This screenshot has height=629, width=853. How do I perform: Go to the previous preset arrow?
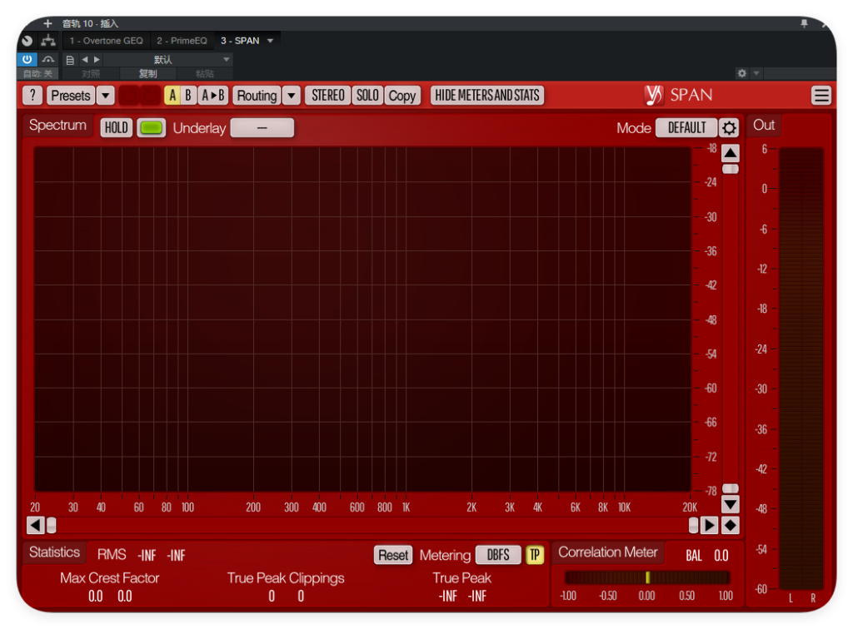click(84, 59)
